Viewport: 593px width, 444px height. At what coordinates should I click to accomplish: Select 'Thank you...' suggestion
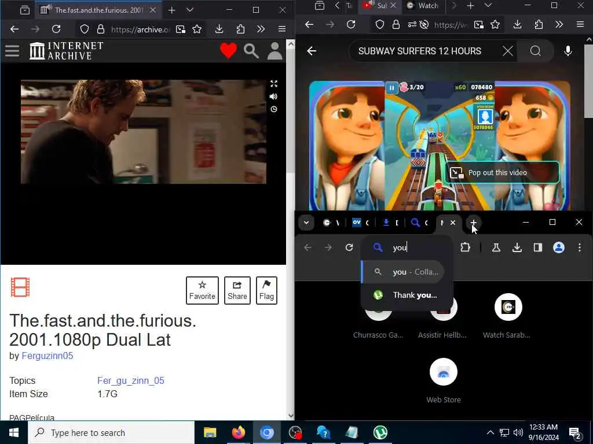pos(407,295)
